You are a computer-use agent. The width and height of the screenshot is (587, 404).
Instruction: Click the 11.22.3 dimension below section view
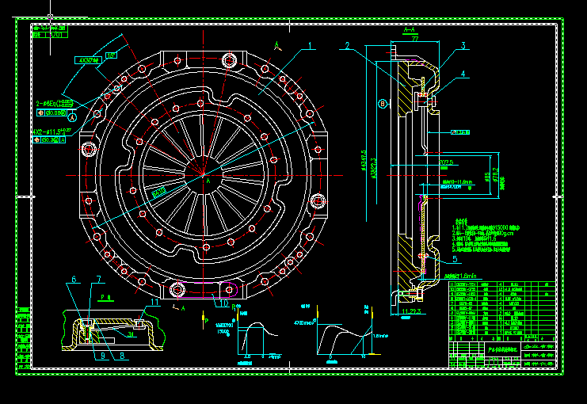(x=411, y=311)
